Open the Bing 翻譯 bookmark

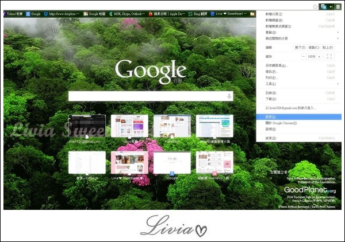[x=198, y=14]
